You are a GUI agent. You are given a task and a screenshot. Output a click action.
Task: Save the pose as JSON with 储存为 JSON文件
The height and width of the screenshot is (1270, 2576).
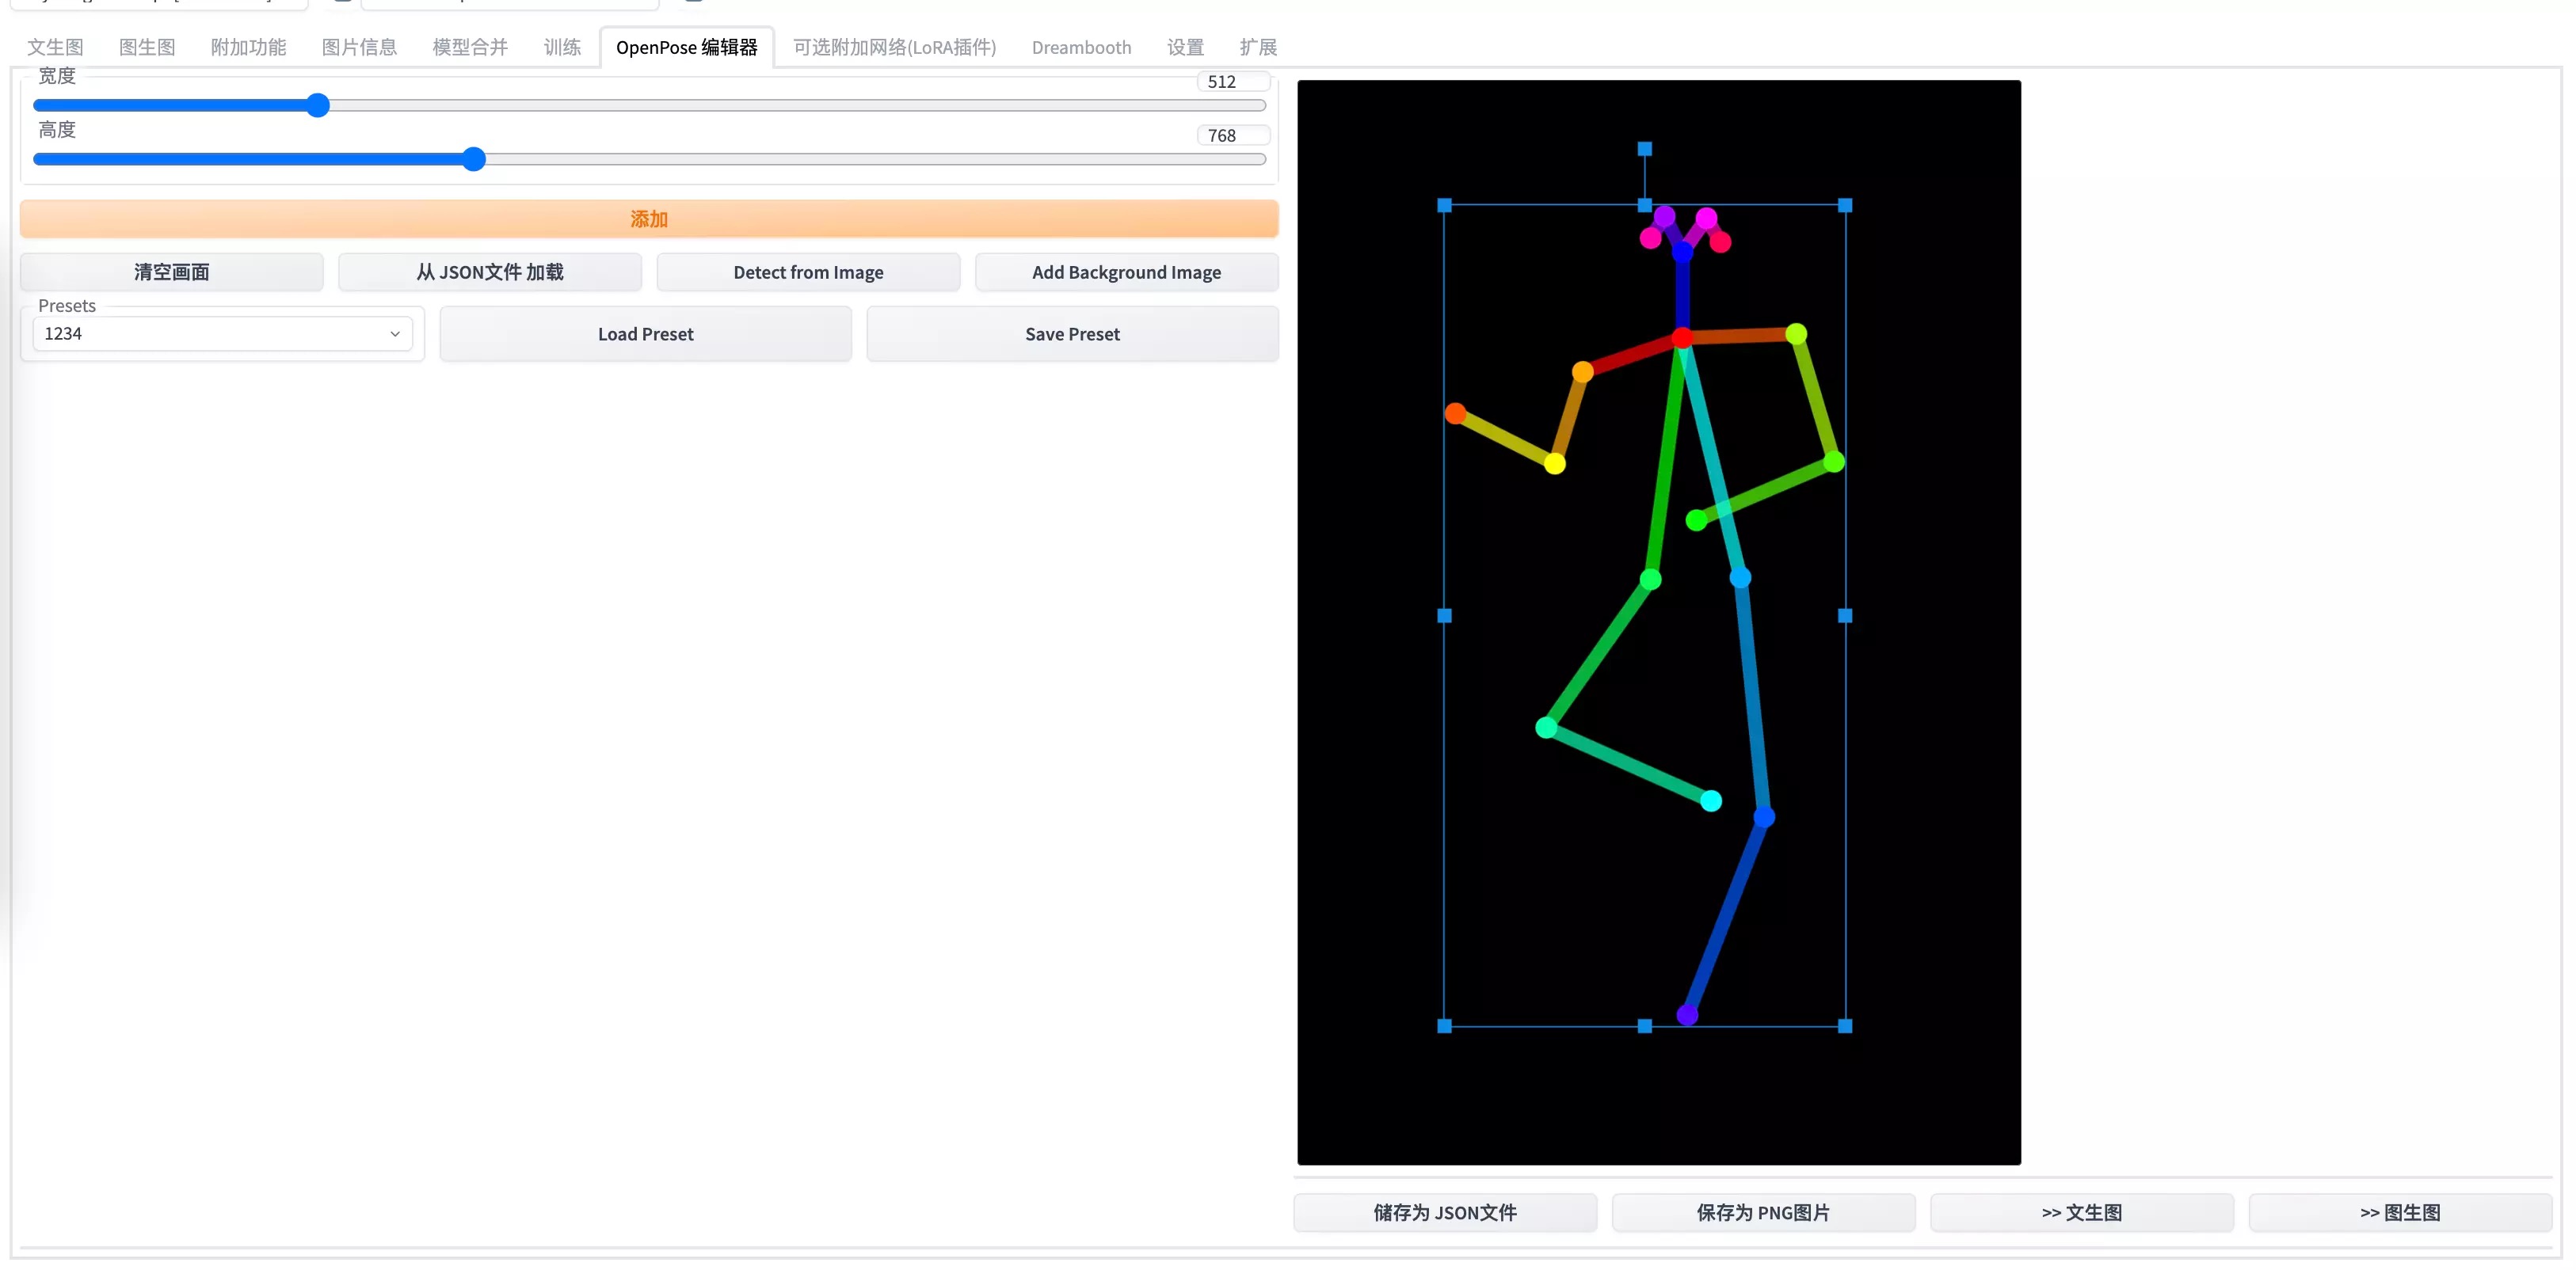(1444, 1213)
